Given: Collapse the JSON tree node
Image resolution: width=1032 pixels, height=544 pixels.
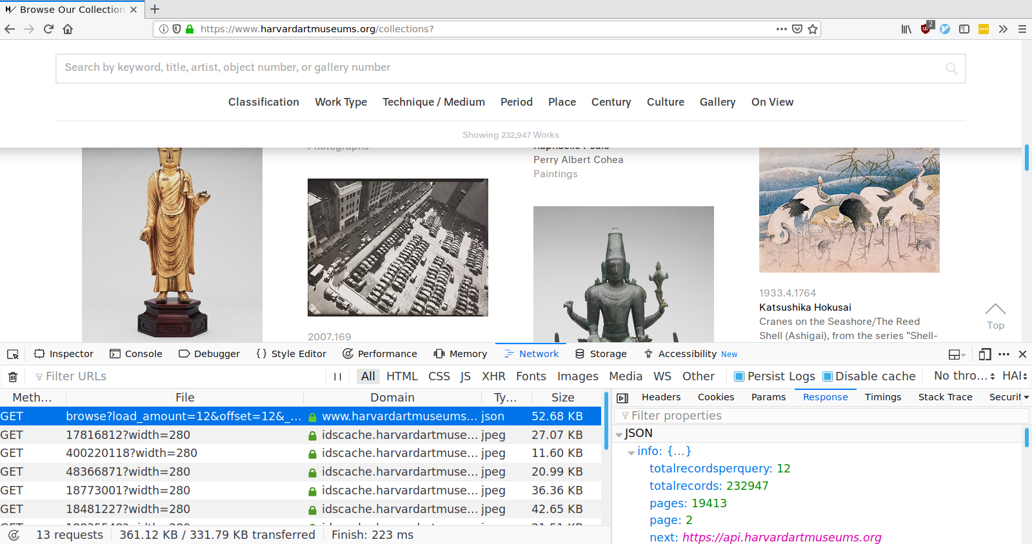Looking at the screenshot, I should pos(619,434).
